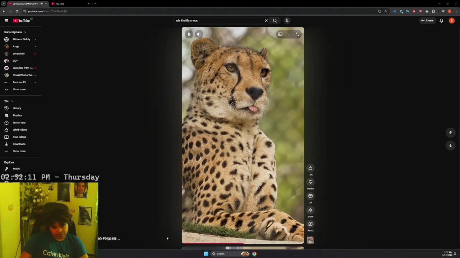Viewport: 460px width, 258px height.
Task: Open the YouTube account avatar menu
Action: coord(452,20)
